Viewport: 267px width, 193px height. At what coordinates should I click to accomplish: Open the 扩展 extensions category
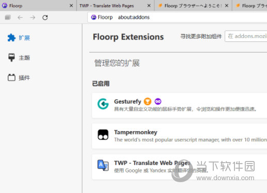click(19, 38)
